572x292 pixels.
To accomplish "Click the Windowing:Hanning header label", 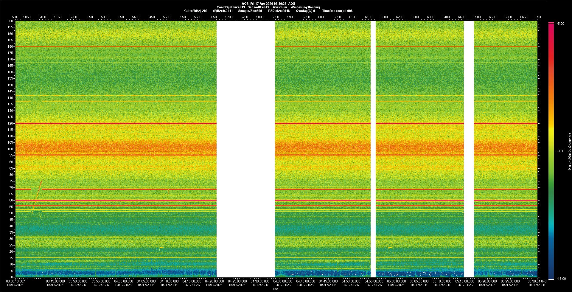I will (x=305, y=7).
